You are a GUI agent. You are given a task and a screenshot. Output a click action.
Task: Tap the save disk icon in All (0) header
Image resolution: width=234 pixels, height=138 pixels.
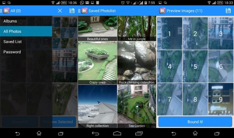72,11
